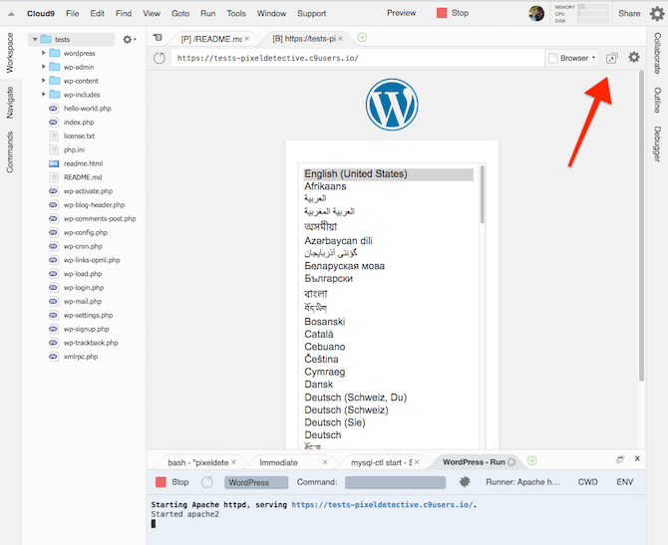Open the Collaborate side panel
This screenshot has height=545, width=668.
tap(657, 53)
